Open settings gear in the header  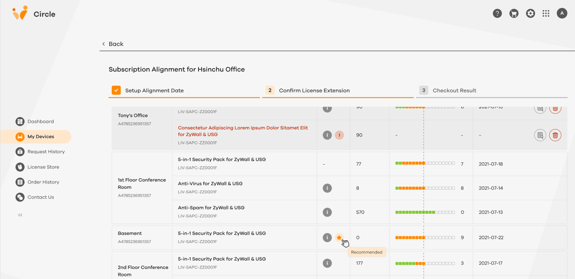531,14
